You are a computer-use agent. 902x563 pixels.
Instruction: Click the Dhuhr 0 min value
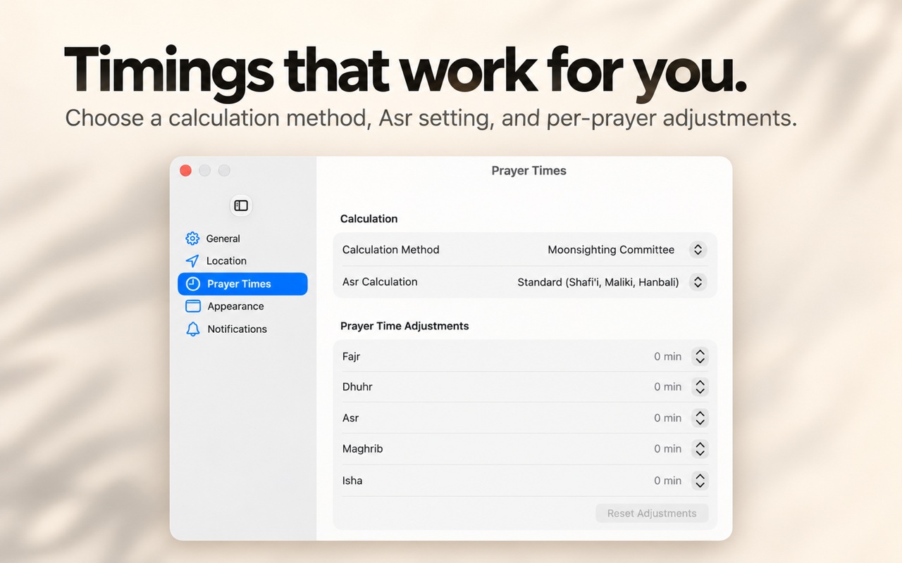coord(667,387)
